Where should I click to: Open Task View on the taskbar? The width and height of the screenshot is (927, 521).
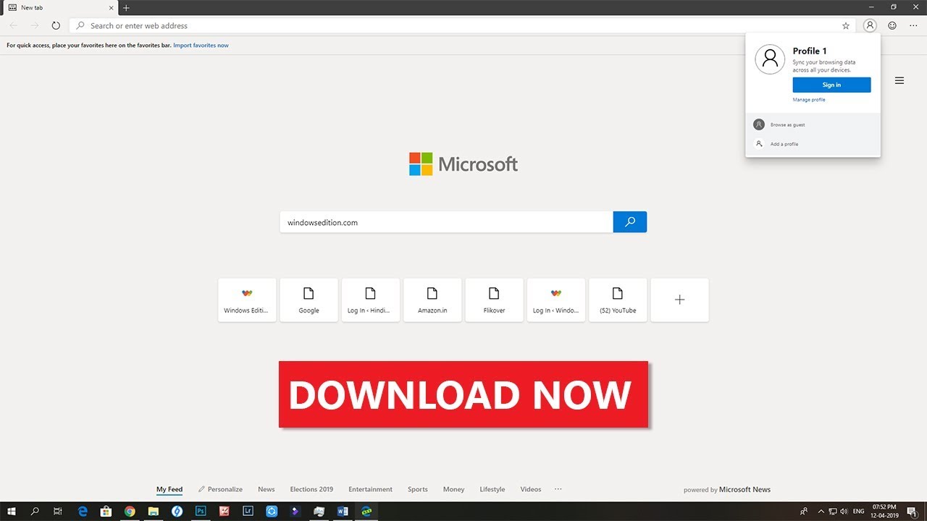[x=58, y=512]
